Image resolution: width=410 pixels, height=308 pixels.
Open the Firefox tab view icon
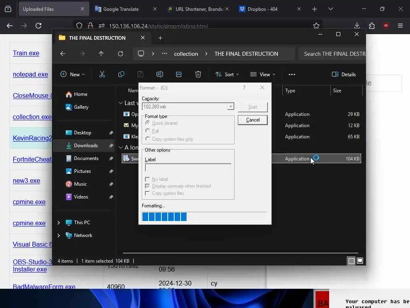tap(8, 9)
